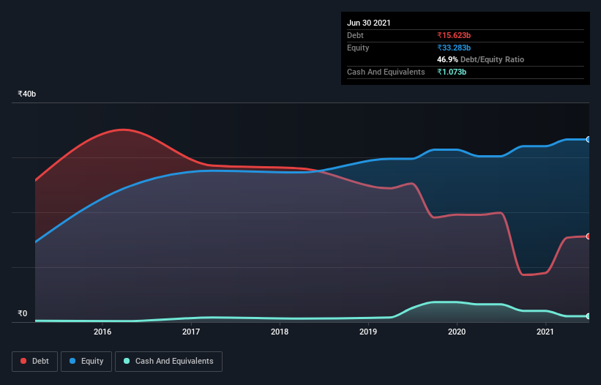Click the ₹1.073b cash value in tooltip
Screen dimensions: 601x385
click(452, 72)
